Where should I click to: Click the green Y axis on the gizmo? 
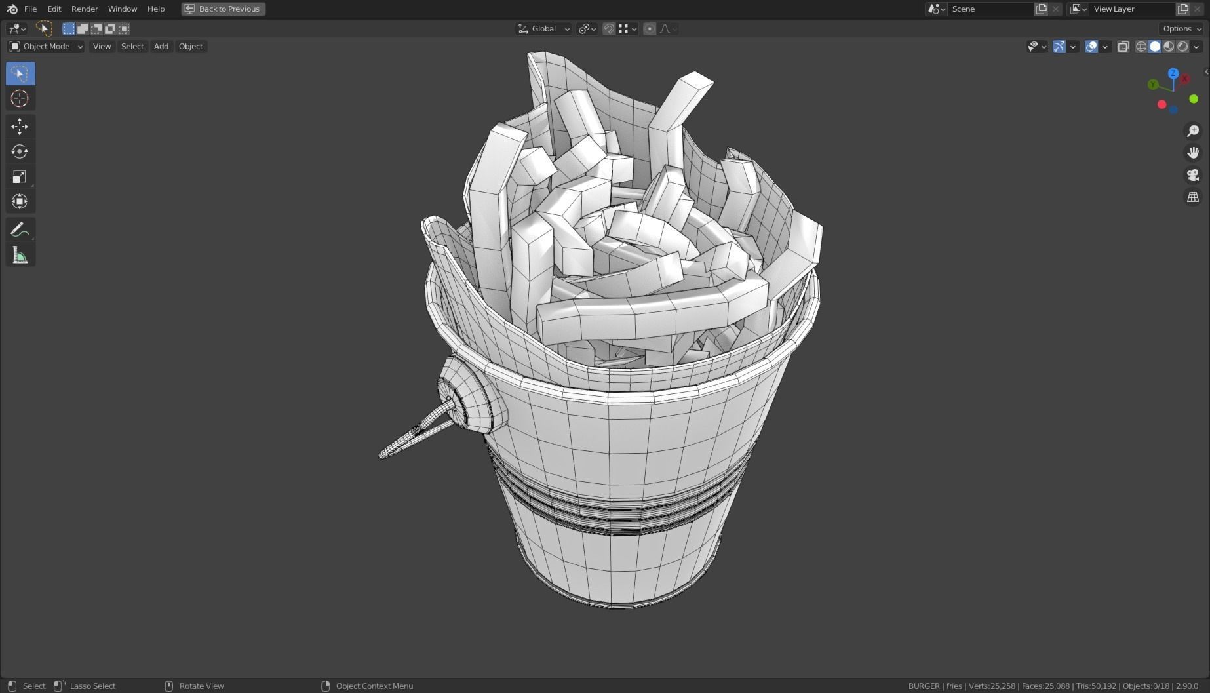tap(1153, 84)
